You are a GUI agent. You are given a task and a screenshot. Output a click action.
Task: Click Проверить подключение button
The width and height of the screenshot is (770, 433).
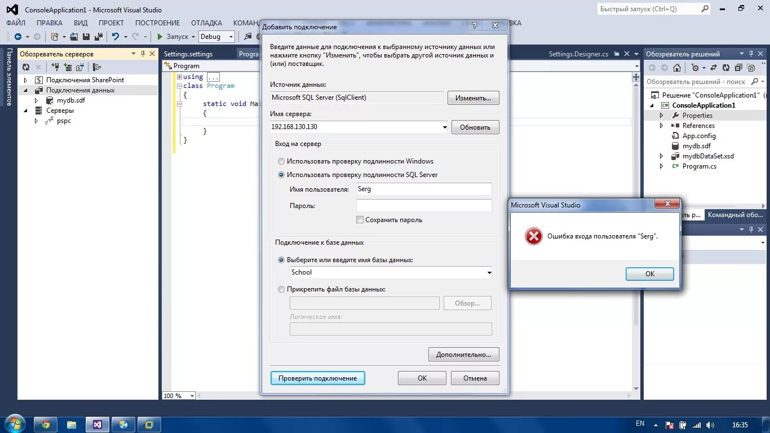click(317, 378)
